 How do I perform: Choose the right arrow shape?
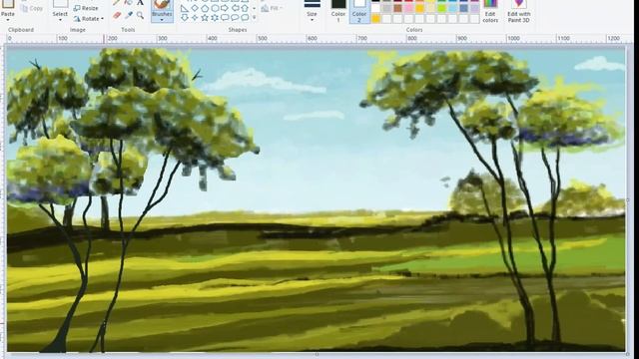(225, 8)
